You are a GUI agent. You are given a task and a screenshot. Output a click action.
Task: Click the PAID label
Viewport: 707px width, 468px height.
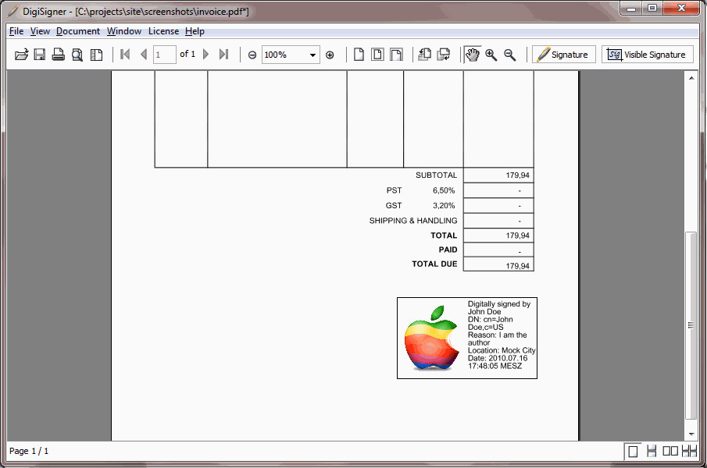pyautogui.click(x=448, y=250)
